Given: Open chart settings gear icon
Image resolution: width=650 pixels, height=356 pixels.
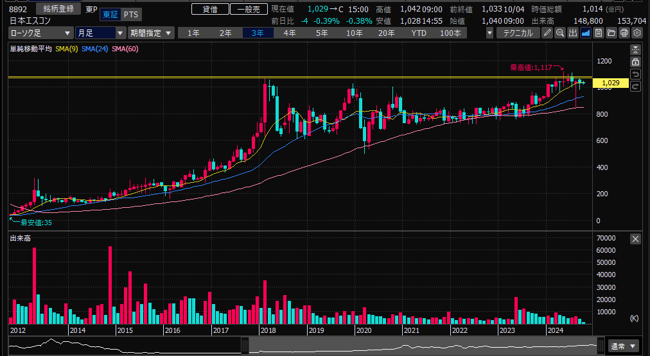Looking at the screenshot, I should [637, 33].
